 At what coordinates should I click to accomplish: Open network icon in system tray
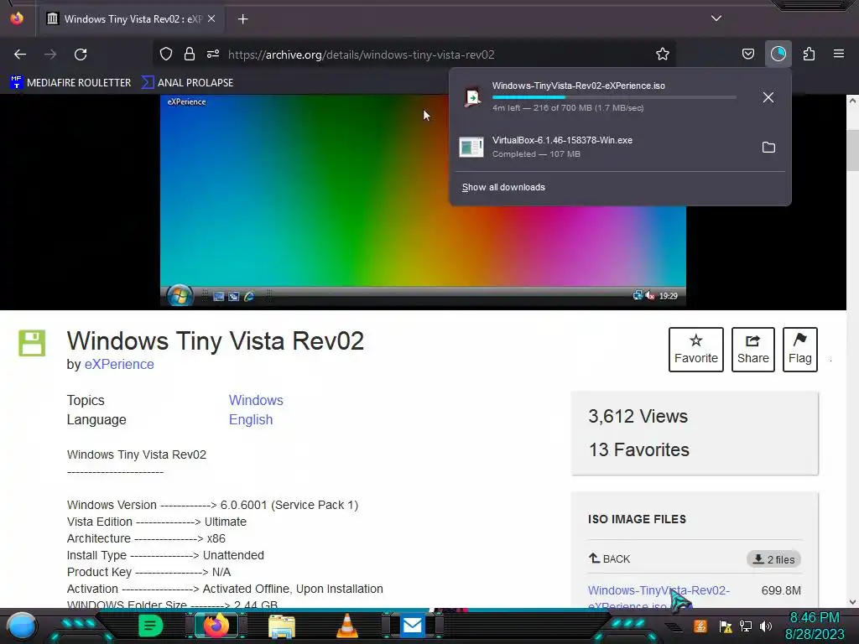pos(745,626)
